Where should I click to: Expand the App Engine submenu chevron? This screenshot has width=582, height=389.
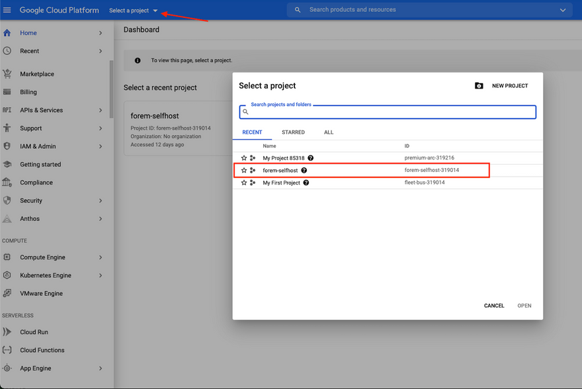pos(101,368)
